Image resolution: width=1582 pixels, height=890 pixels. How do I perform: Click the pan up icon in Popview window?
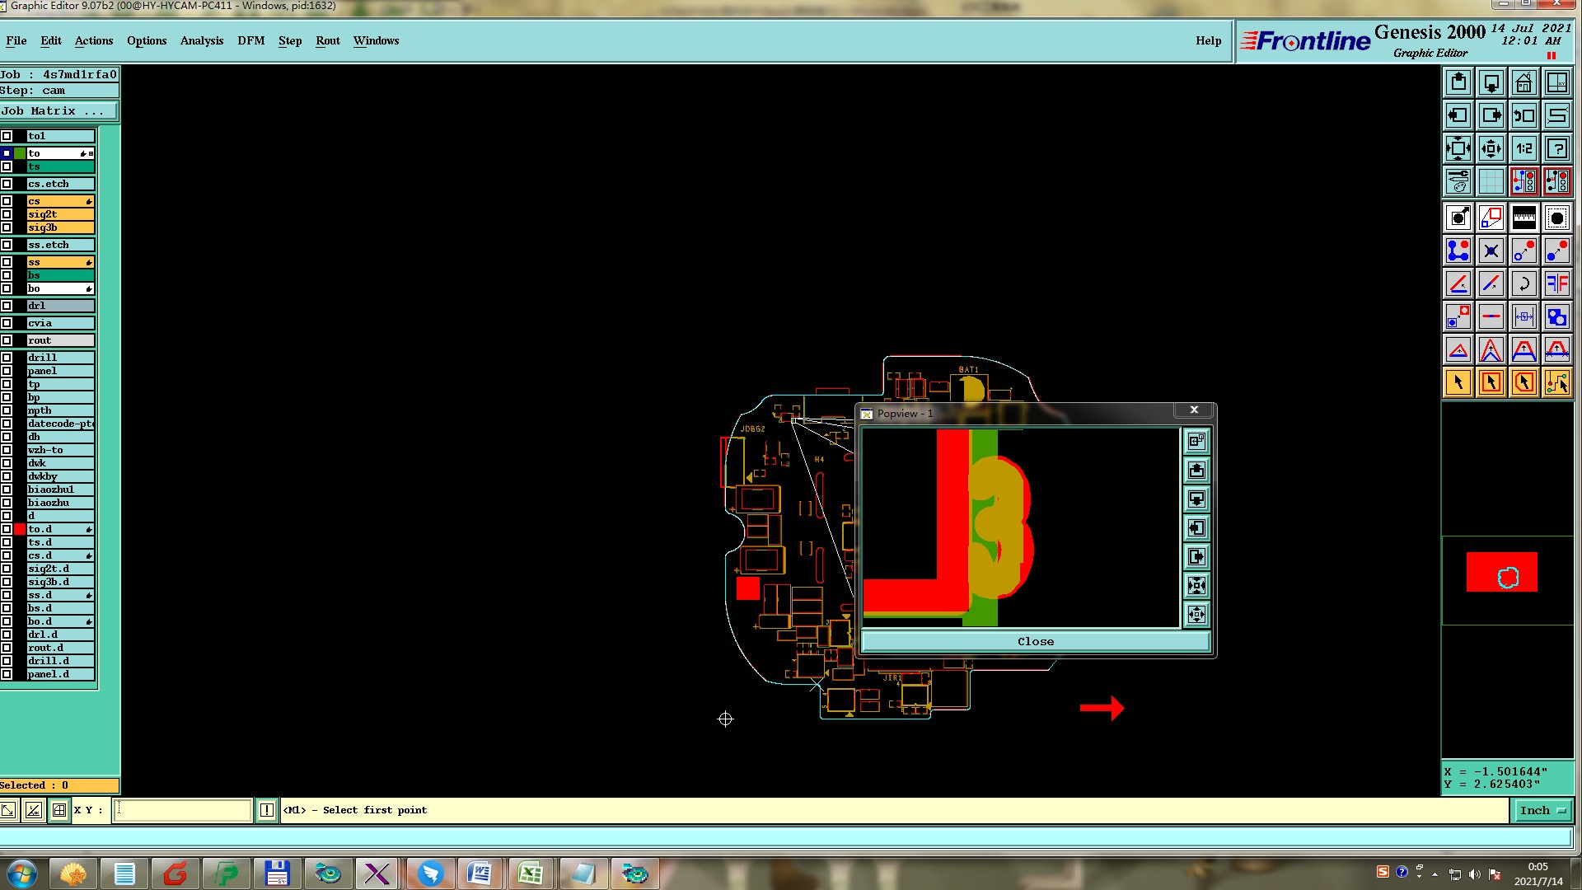(x=1196, y=471)
